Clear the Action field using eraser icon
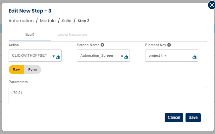The width and height of the screenshot is (215, 134). click(x=58, y=57)
